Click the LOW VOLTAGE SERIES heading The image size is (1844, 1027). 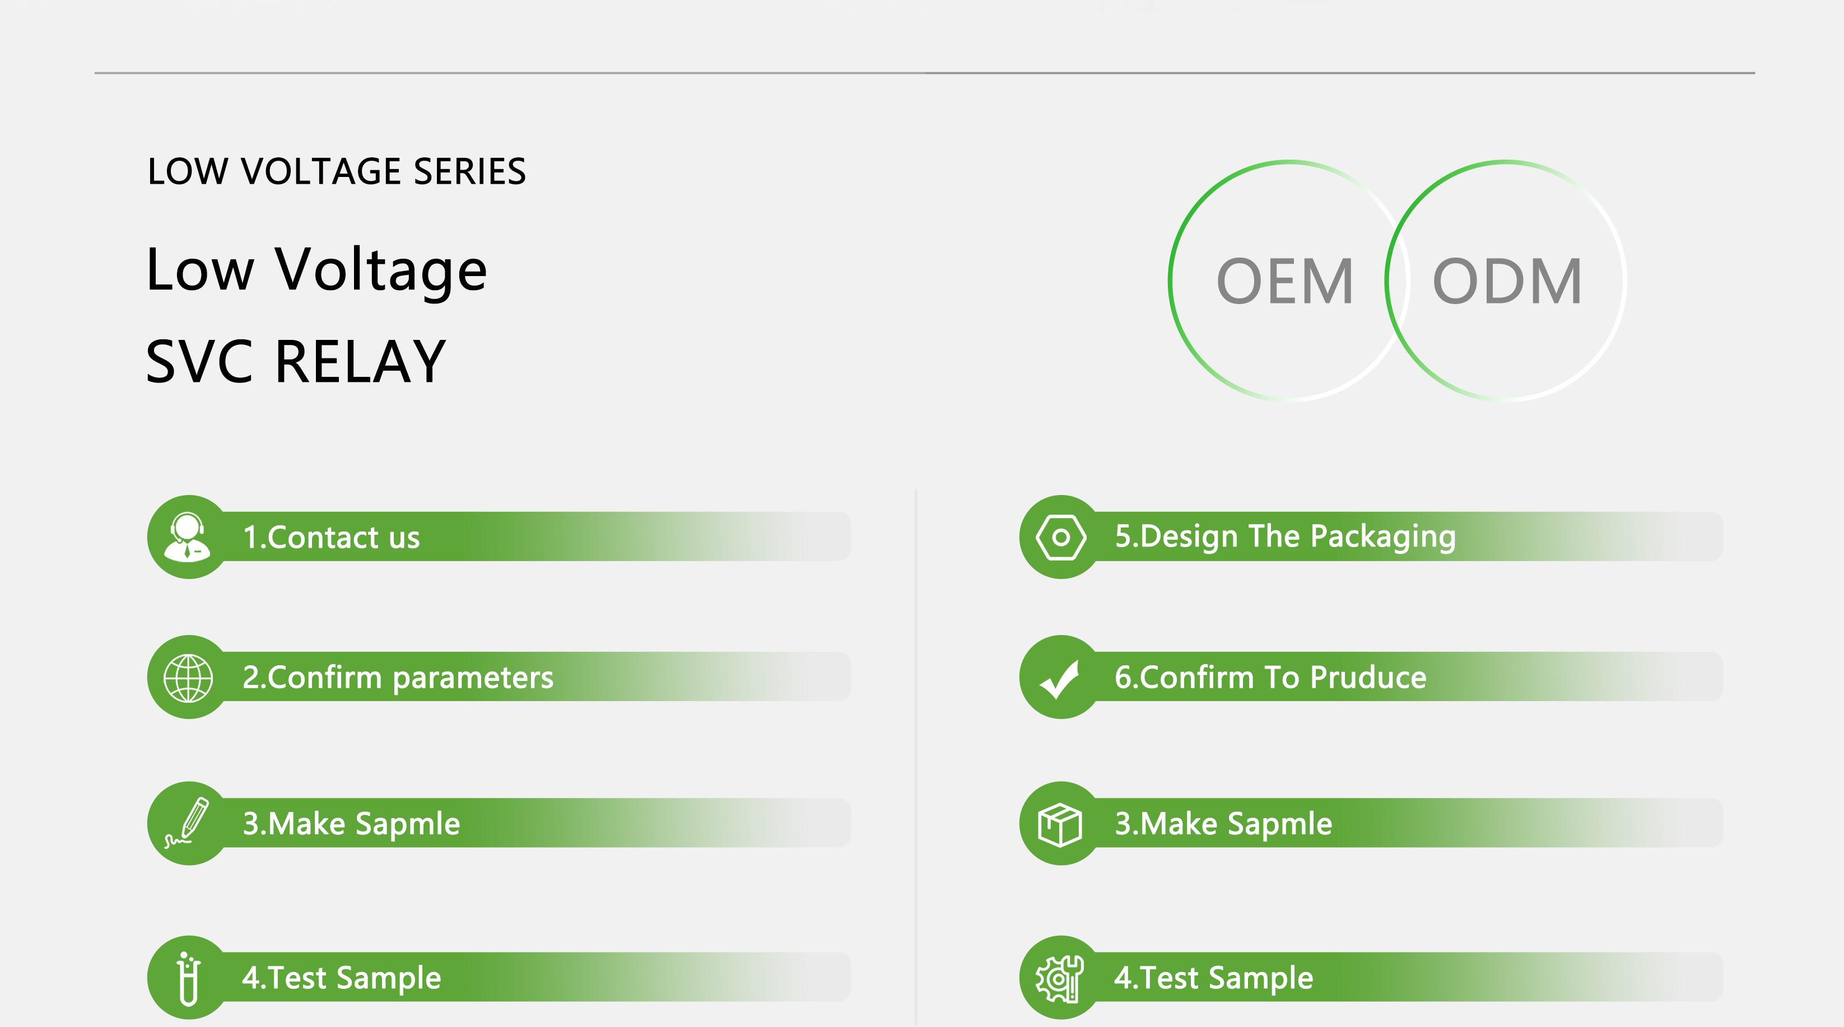click(x=337, y=172)
